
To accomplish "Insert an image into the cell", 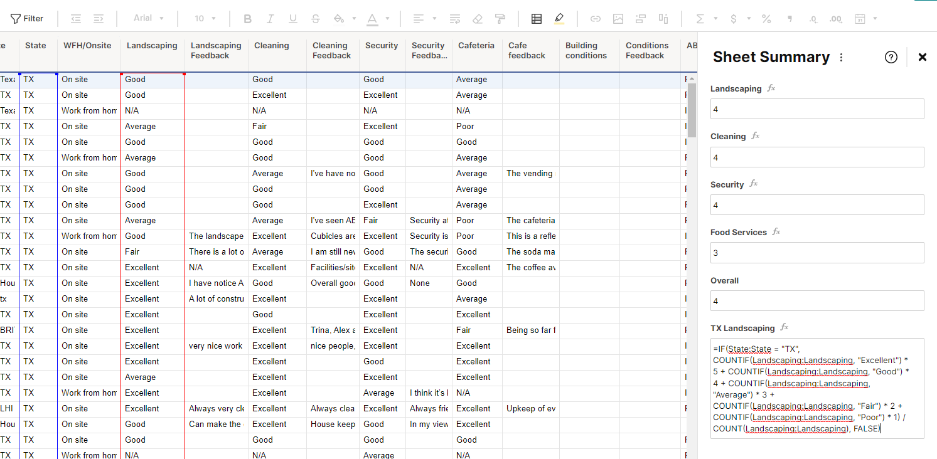I will coord(618,18).
